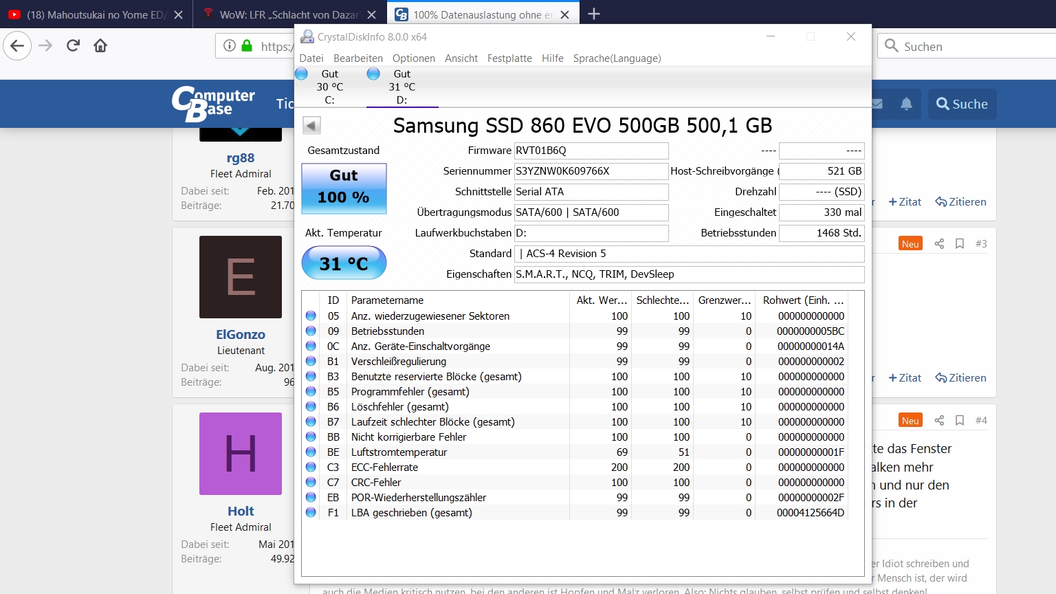Click the CrystalDiskInfo app title icon

coord(307,36)
